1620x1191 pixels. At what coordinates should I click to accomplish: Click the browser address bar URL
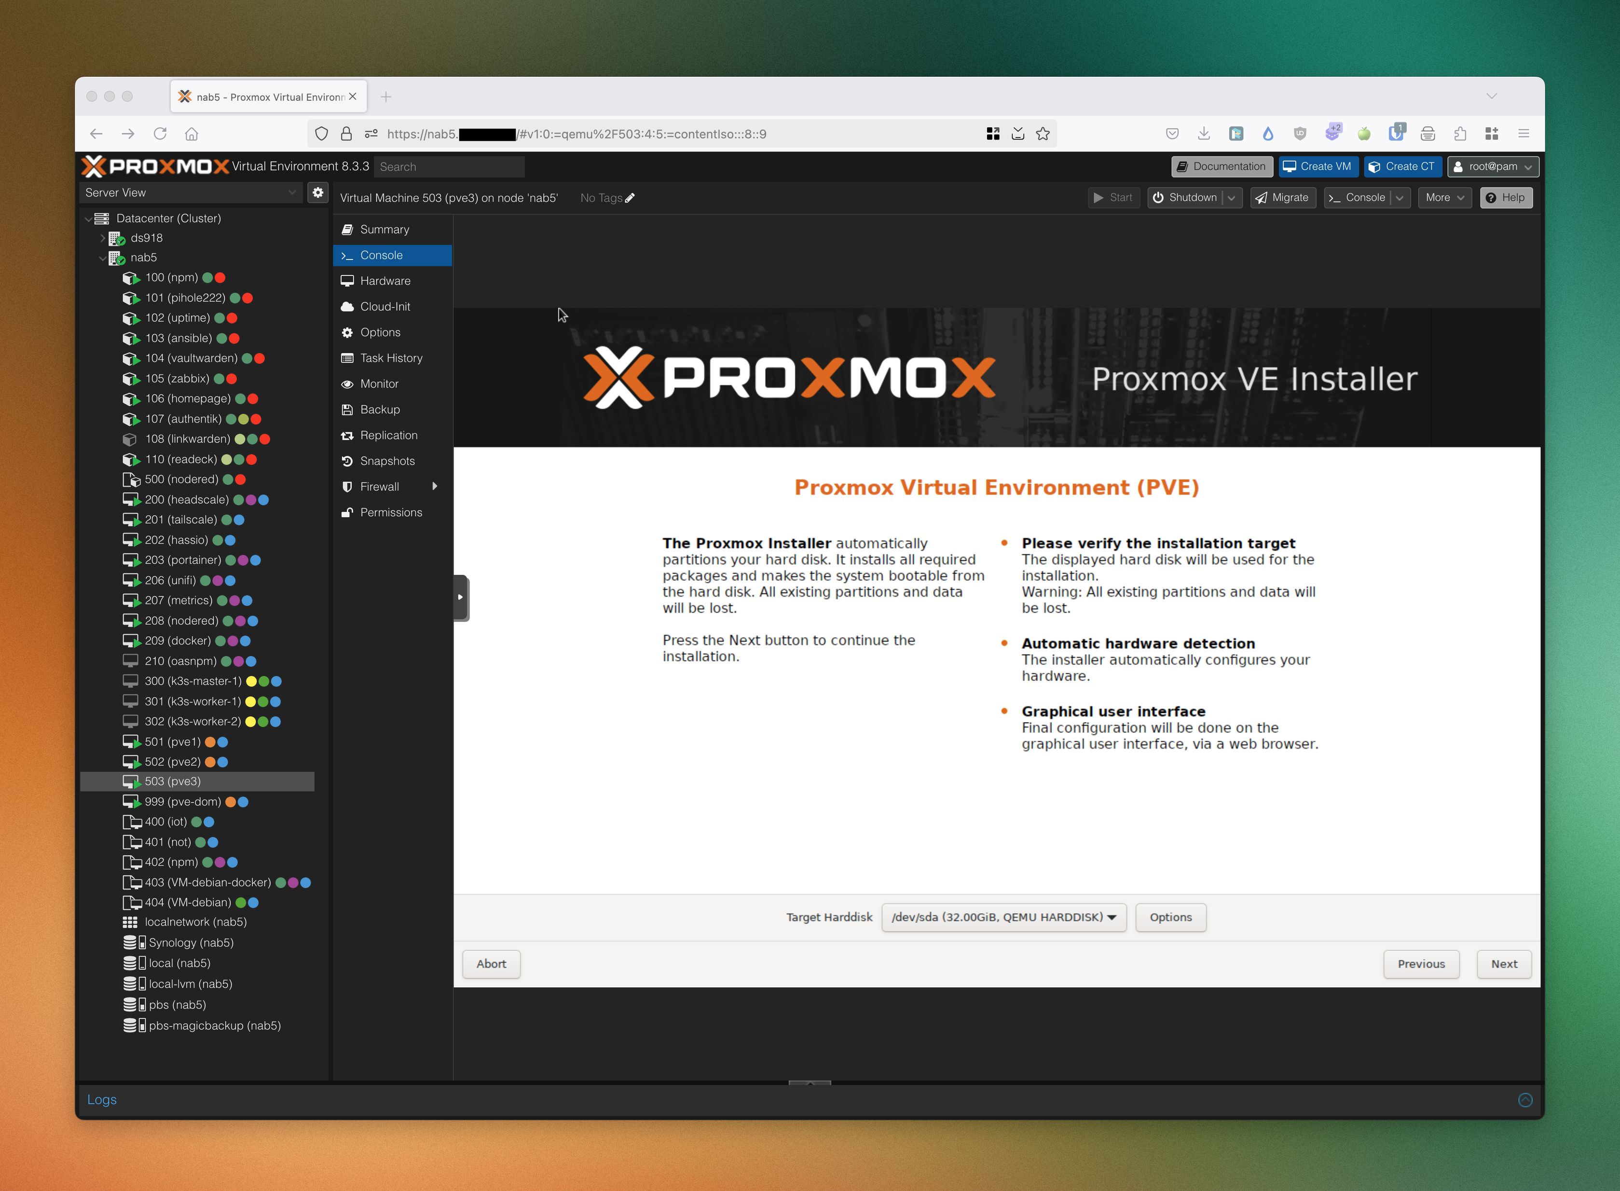point(576,133)
